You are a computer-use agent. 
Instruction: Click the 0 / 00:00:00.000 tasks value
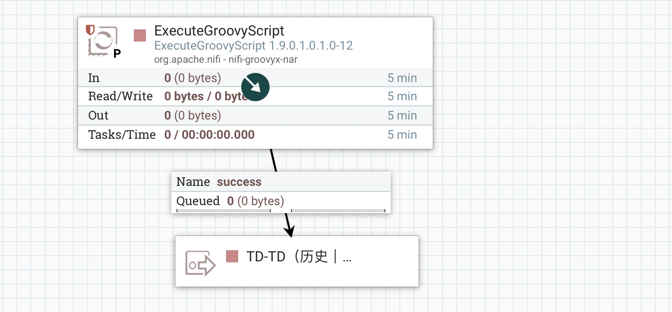(209, 135)
